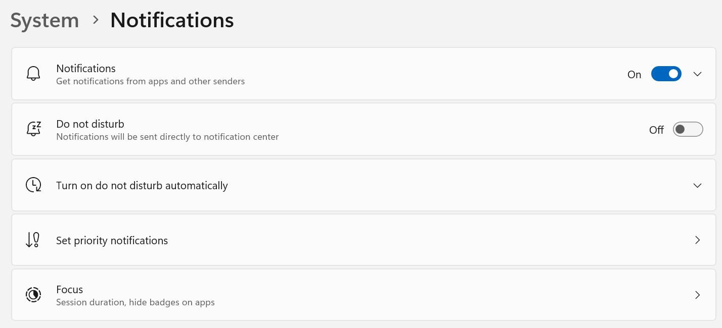This screenshot has width=722, height=328.
Task: Click the clock icon for automatic do not disturb
Action: pos(33,185)
